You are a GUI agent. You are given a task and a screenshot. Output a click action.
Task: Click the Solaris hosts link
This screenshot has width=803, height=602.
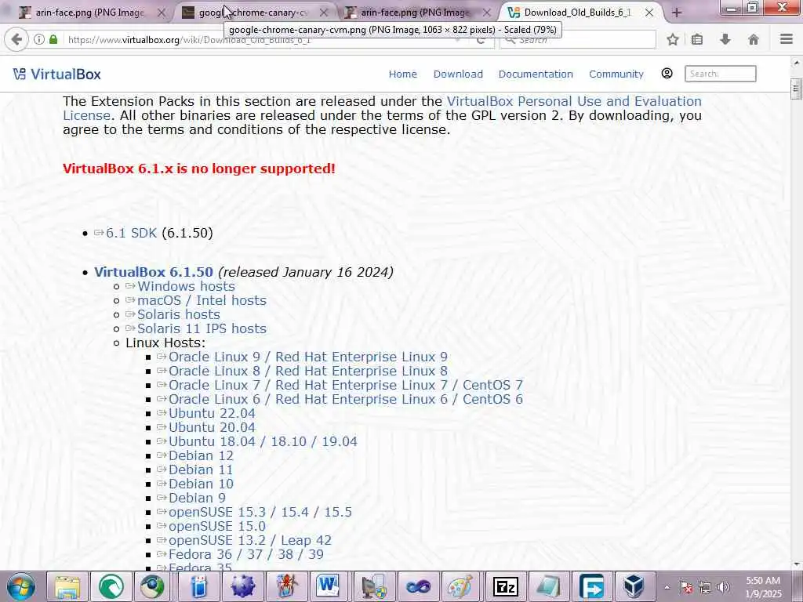click(178, 314)
